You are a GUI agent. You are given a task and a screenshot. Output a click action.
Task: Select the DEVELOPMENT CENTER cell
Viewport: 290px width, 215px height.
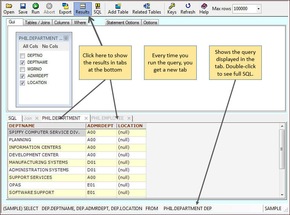point(47,155)
